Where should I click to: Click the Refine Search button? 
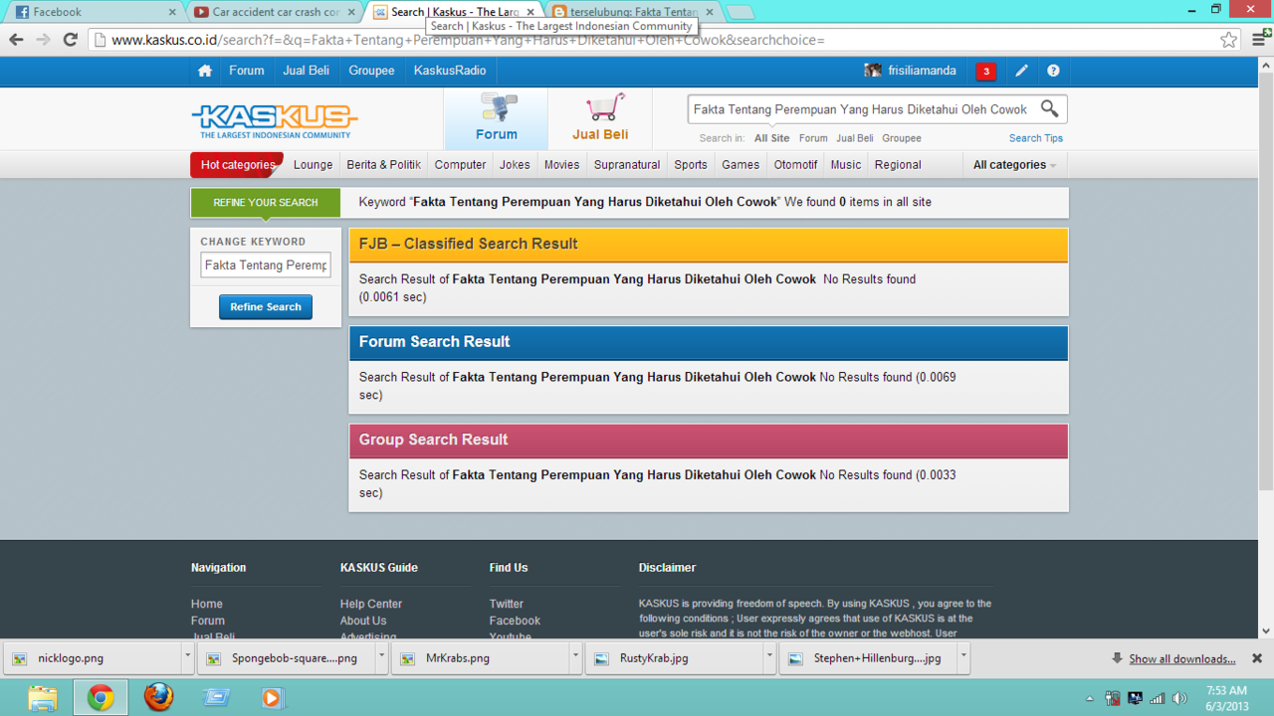(x=266, y=307)
